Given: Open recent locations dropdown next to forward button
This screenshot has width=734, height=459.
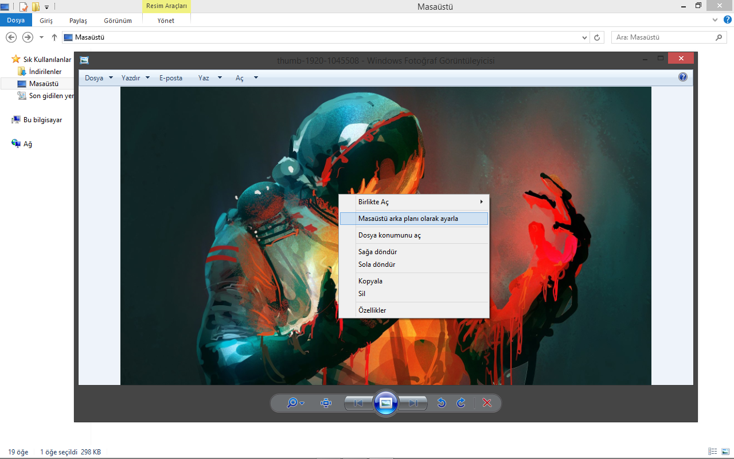Looking at the screenshot, I should tap(41, 37).
